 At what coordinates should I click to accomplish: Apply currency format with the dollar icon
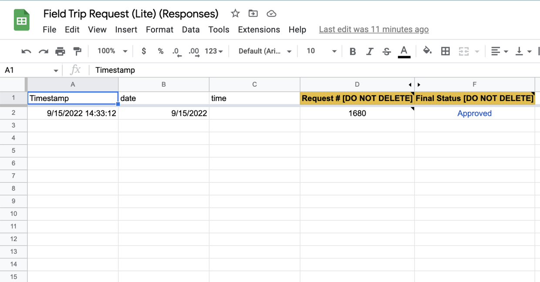click(144, 51)
